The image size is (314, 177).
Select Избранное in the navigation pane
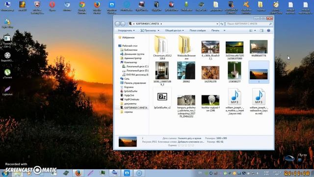point(127,37)
